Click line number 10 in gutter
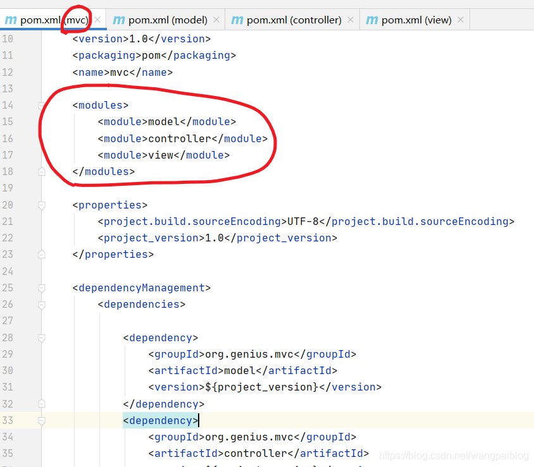Screen dimensions: 534x467 8,39
